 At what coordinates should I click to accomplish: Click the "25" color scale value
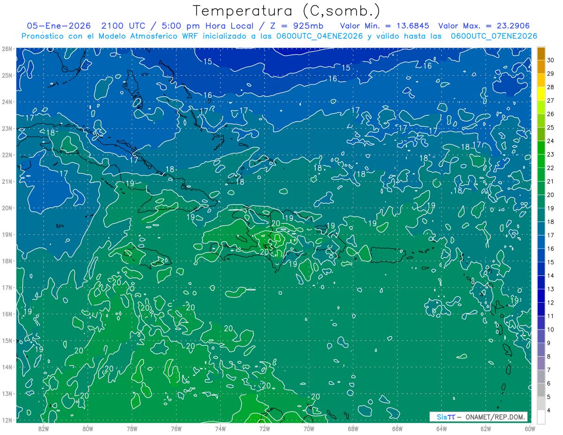pyautogui.click(x=551, y=127)
